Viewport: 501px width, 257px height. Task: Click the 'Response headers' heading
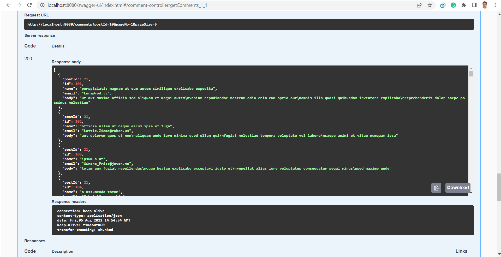(x=69, y=202)
